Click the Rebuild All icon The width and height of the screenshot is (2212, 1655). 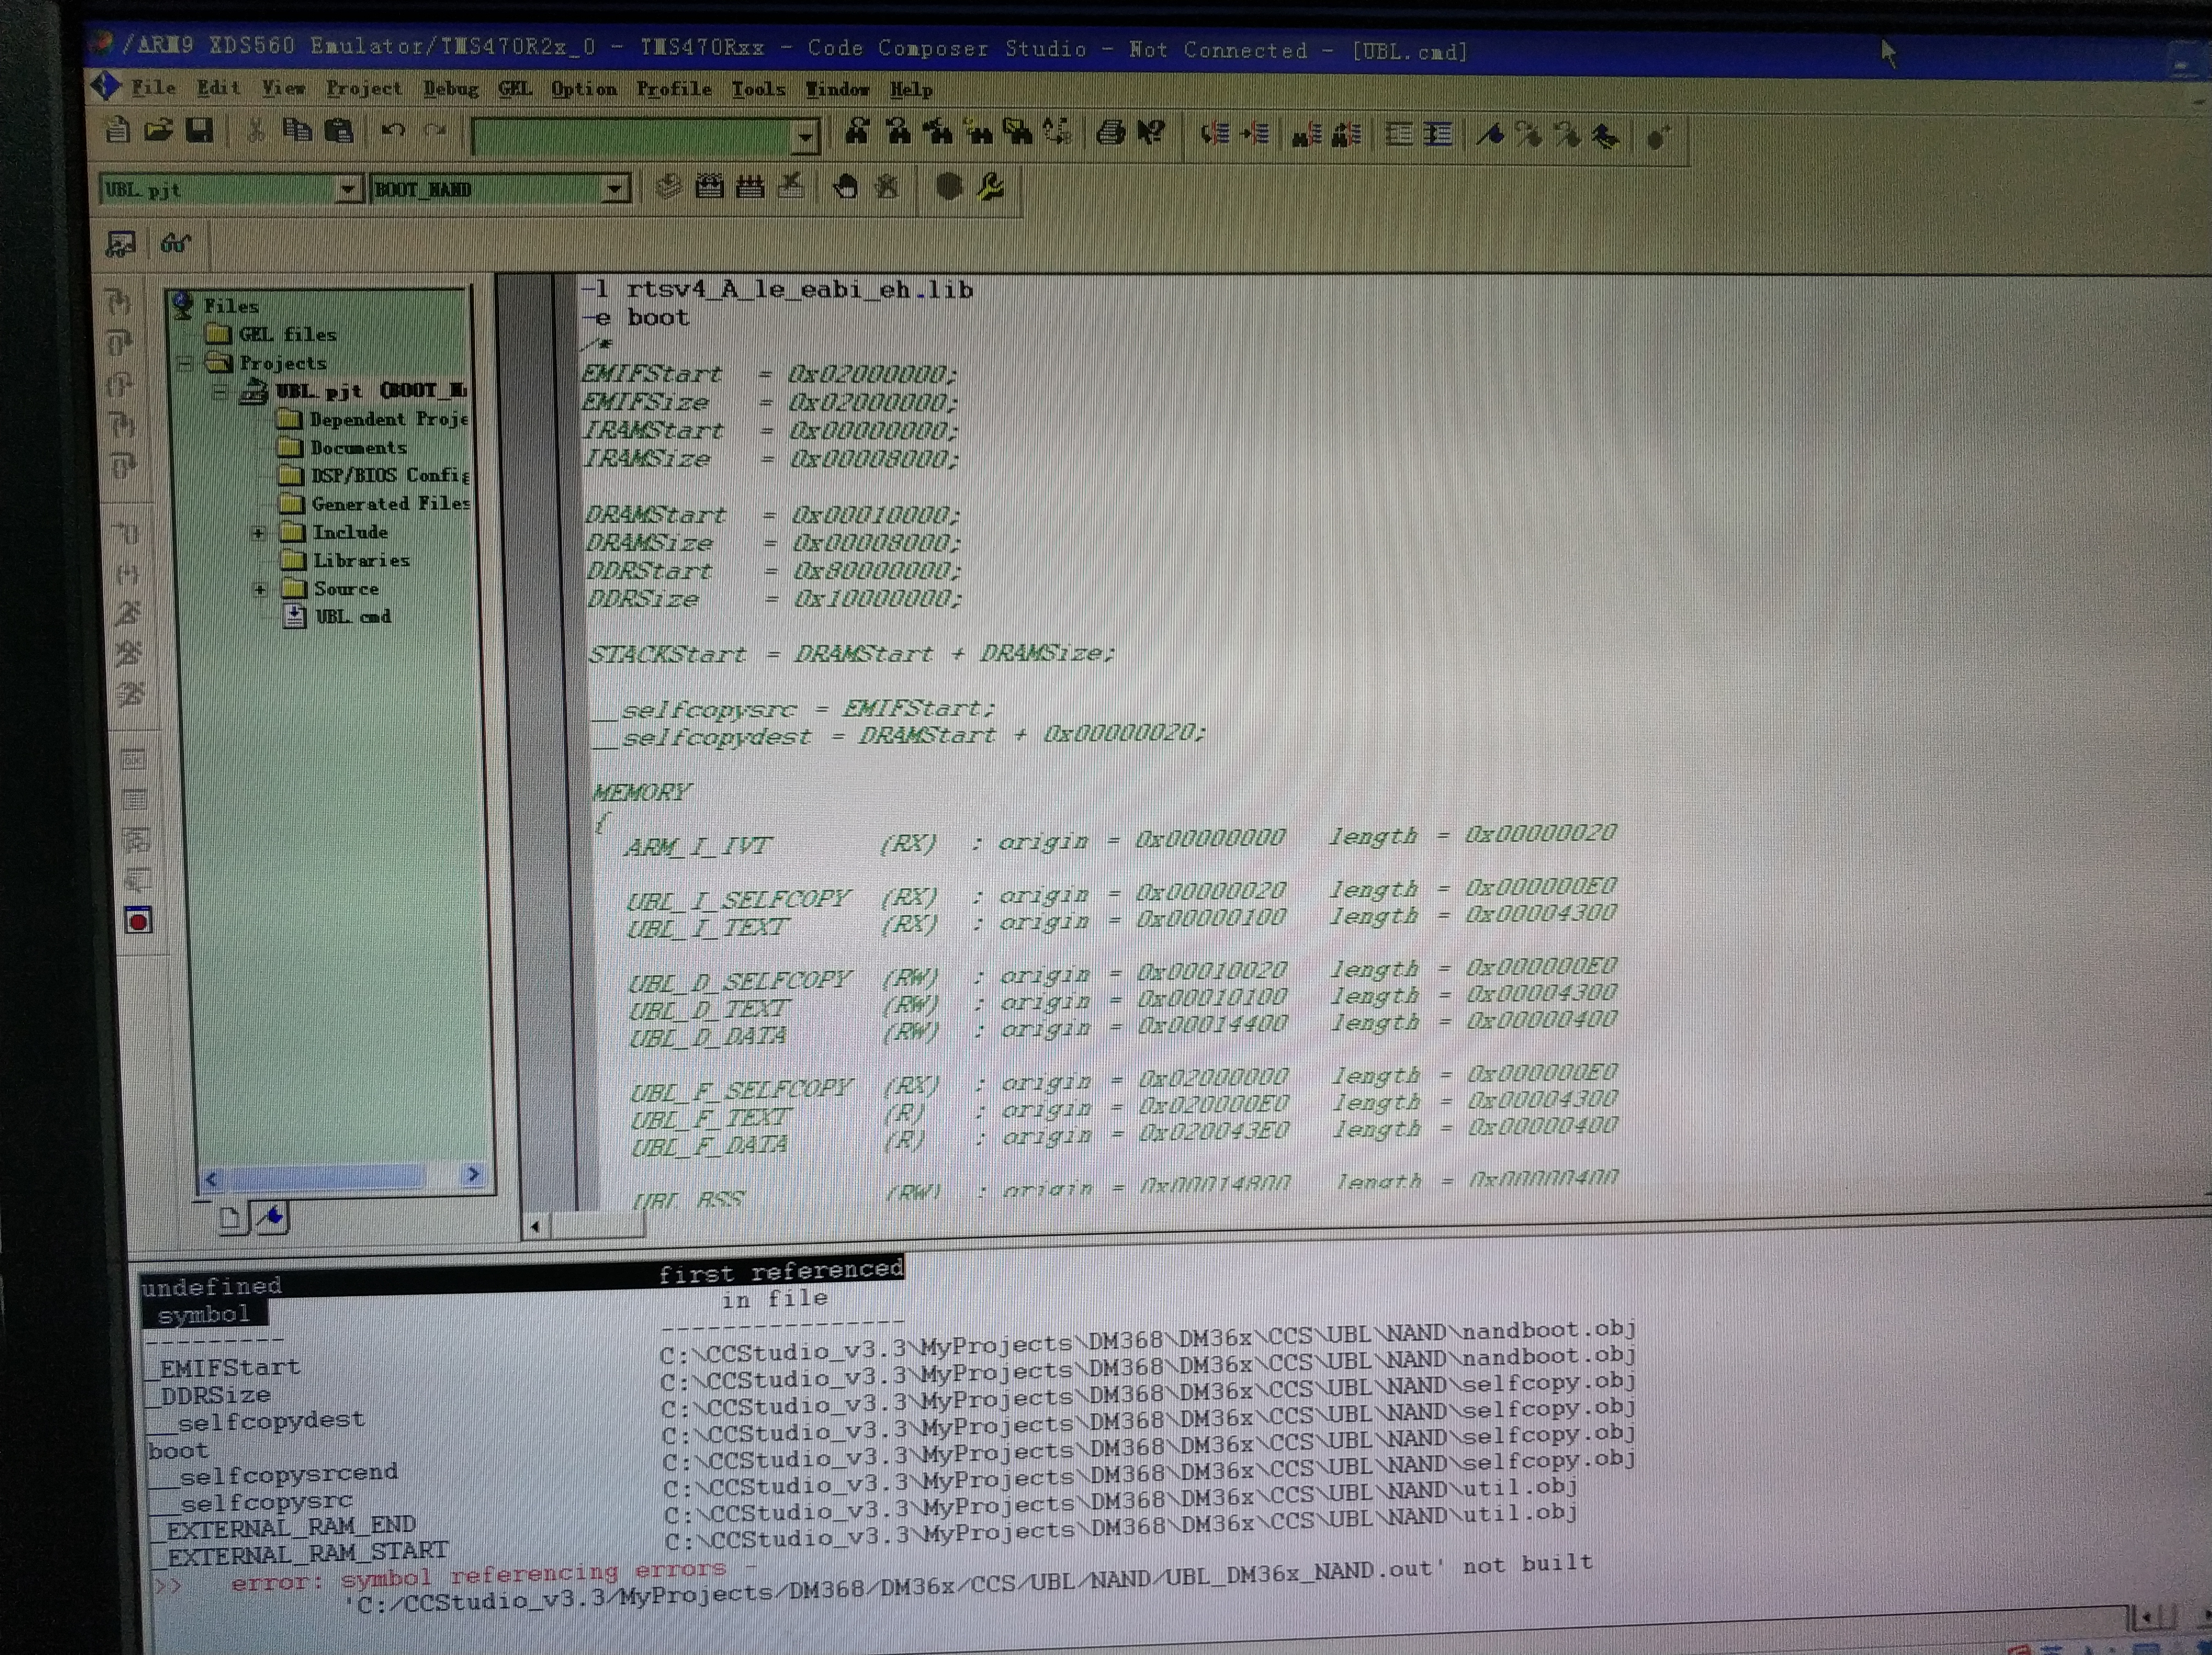pyautogui.click(x=750, y=186)
